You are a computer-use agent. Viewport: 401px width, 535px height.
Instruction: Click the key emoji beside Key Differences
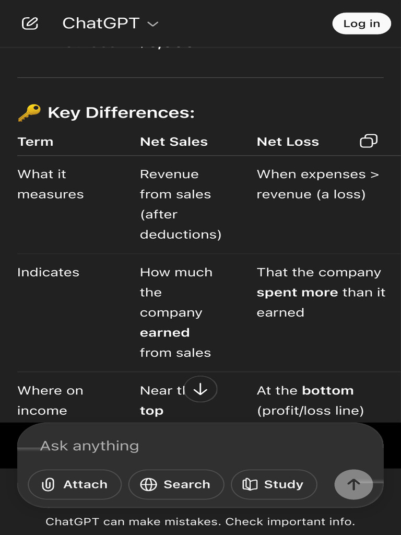[x=29, y=112]
